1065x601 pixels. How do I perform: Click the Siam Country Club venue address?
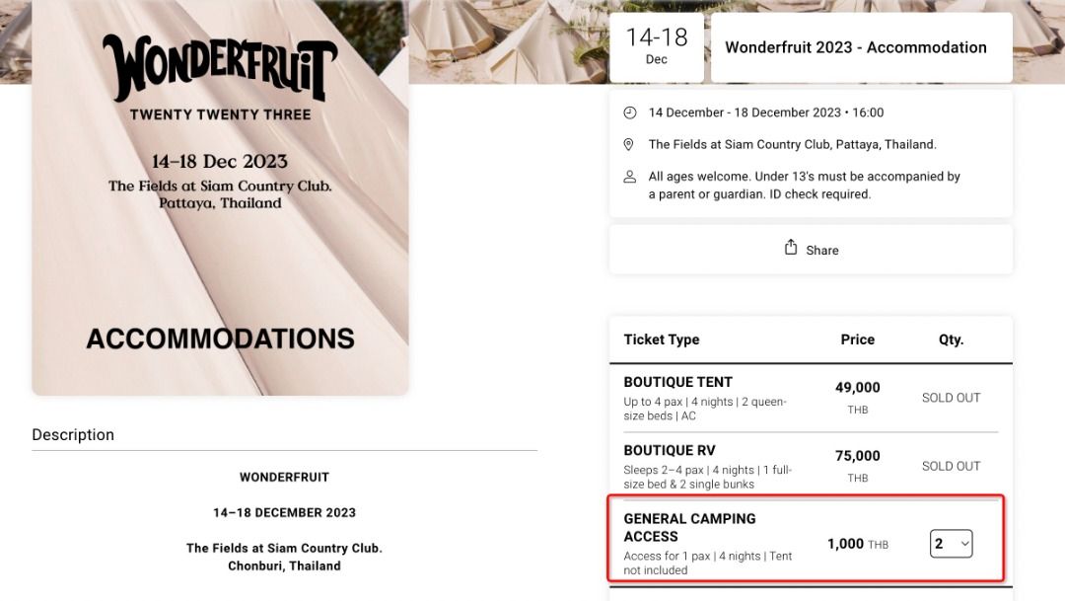point(792,144)
